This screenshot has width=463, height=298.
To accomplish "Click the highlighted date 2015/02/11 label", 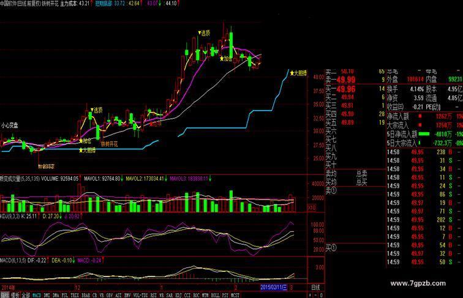I will (274, 288).
